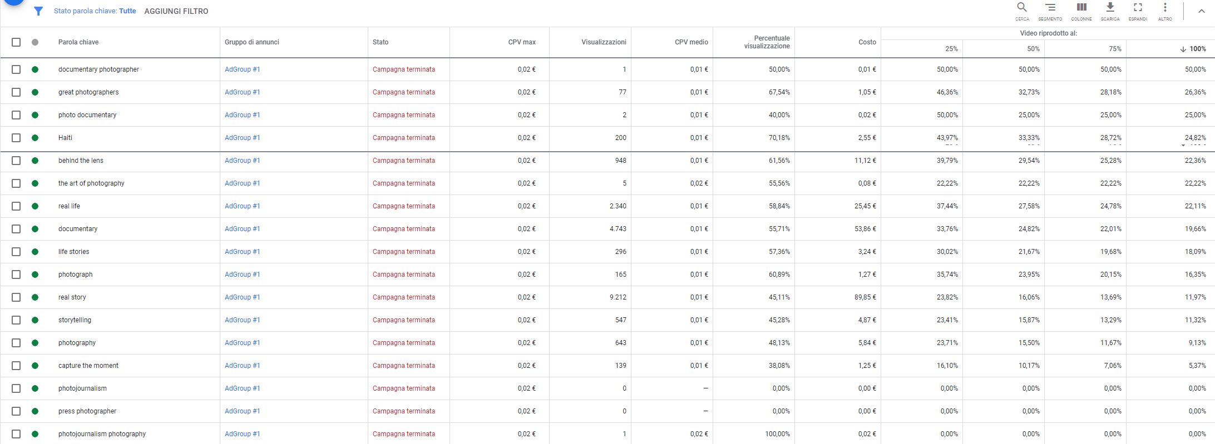The image size is (1215, 444).
Task: Tick the Haiti row checkbox
Action: (16, 138)
